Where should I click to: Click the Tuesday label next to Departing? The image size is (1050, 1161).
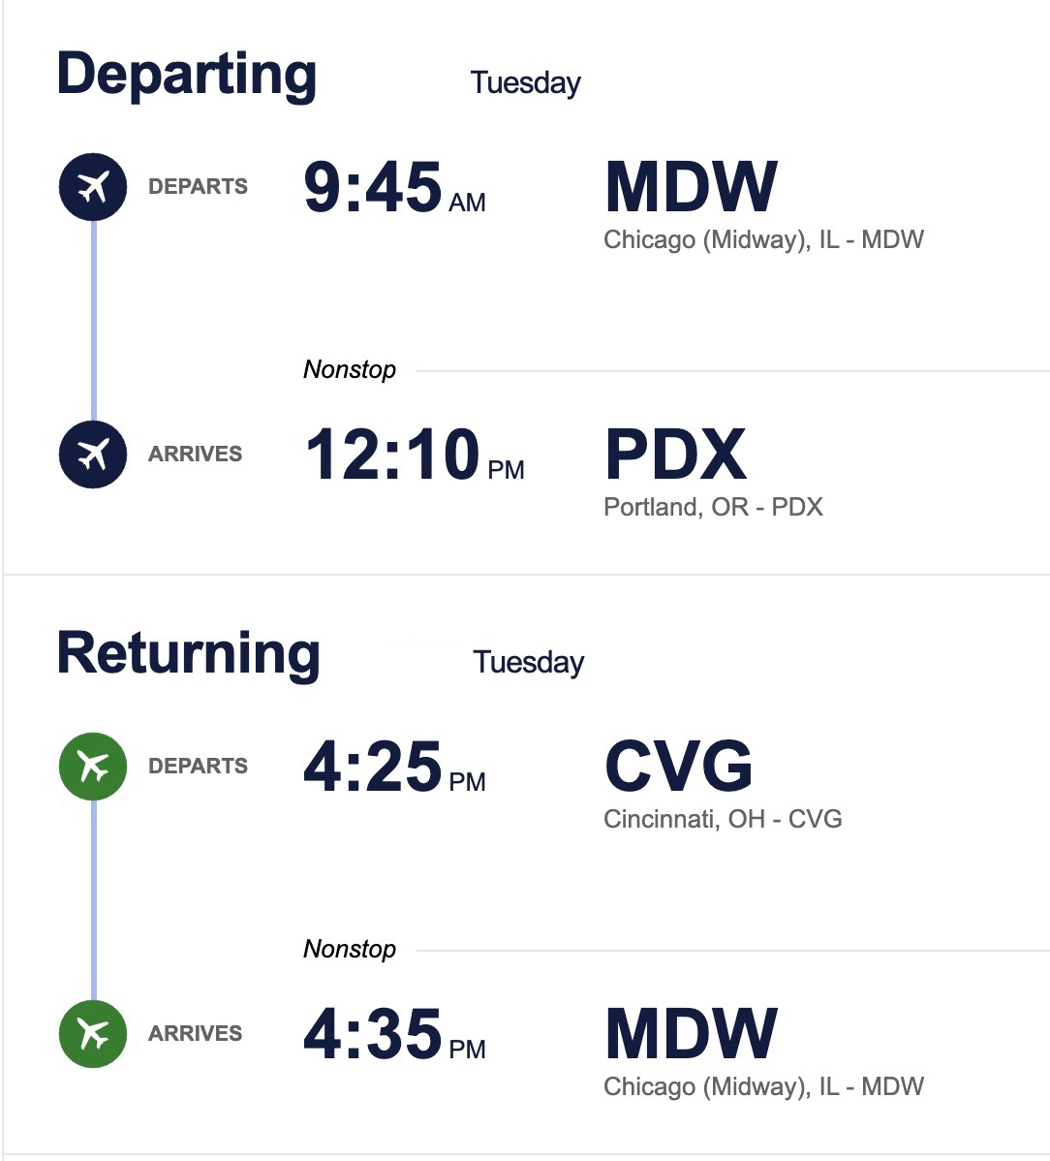pyautogui.click(x=525, y=83)
